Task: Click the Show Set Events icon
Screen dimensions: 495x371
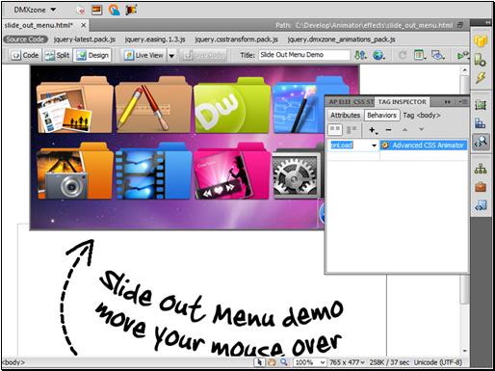Action: pos(335,130)
